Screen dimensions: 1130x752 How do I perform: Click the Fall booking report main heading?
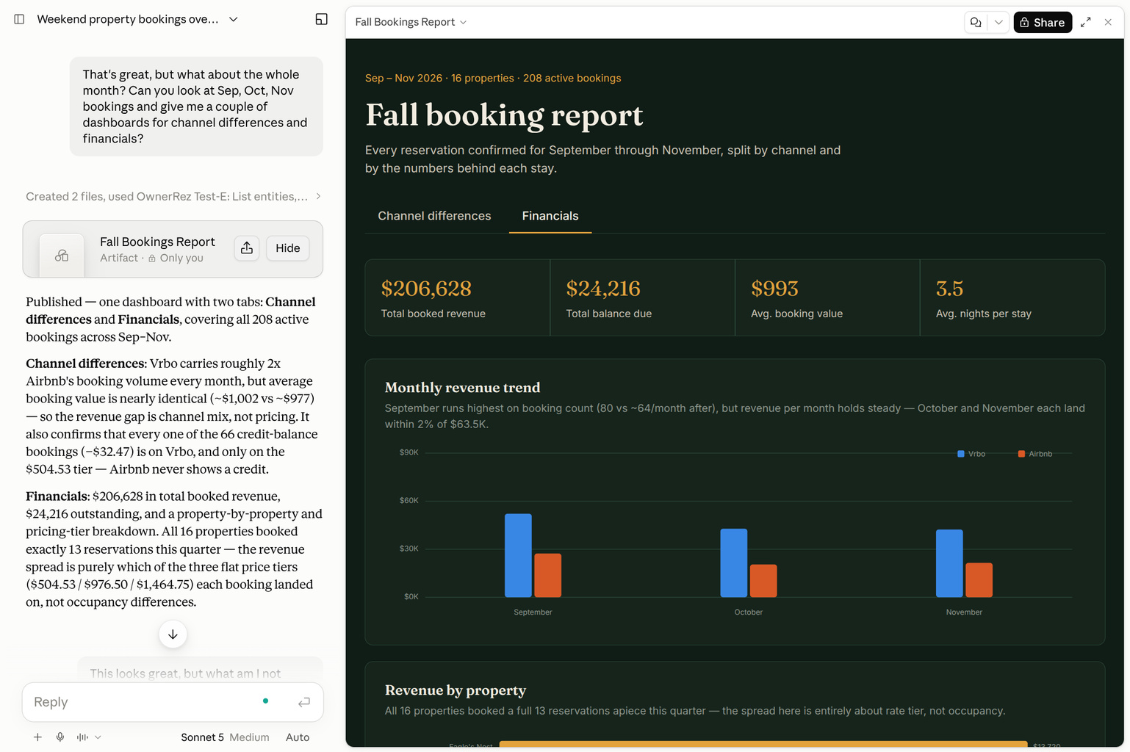504,115
